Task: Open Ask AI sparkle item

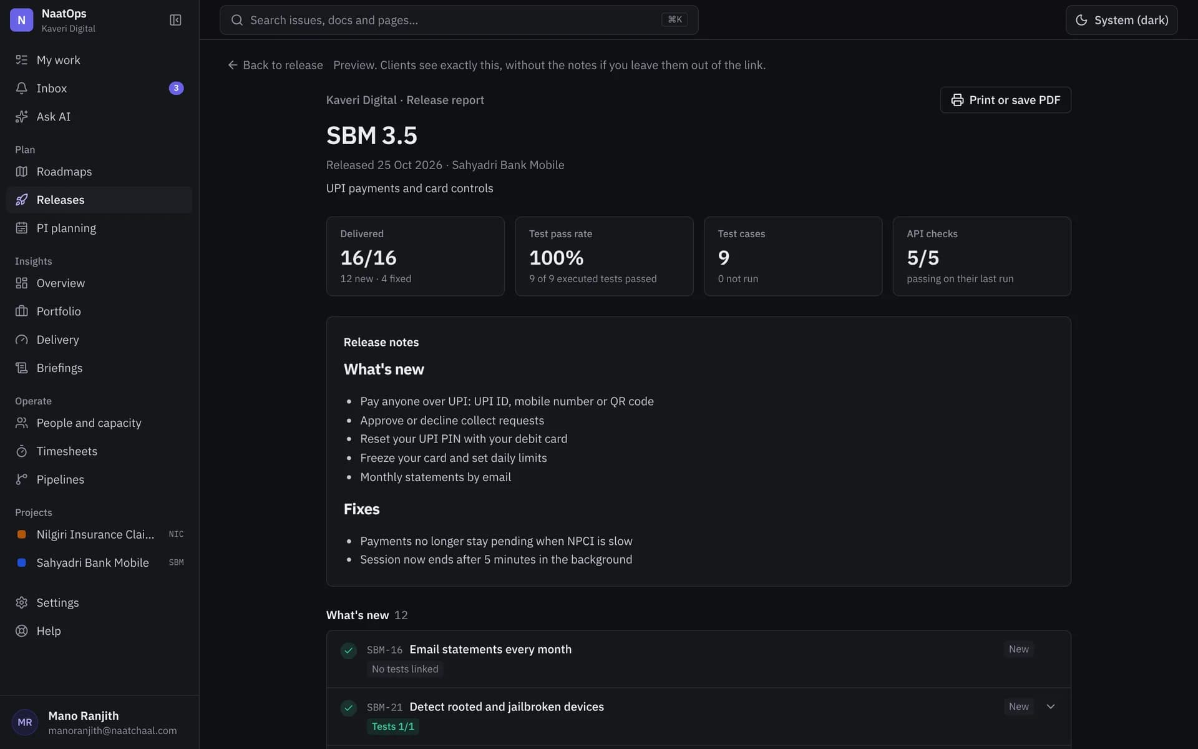Action: click(x=99, y=117)
